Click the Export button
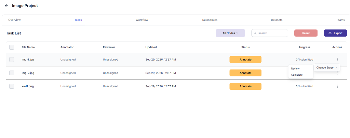The height and width of the screenshot is (138, 350). 335,33
